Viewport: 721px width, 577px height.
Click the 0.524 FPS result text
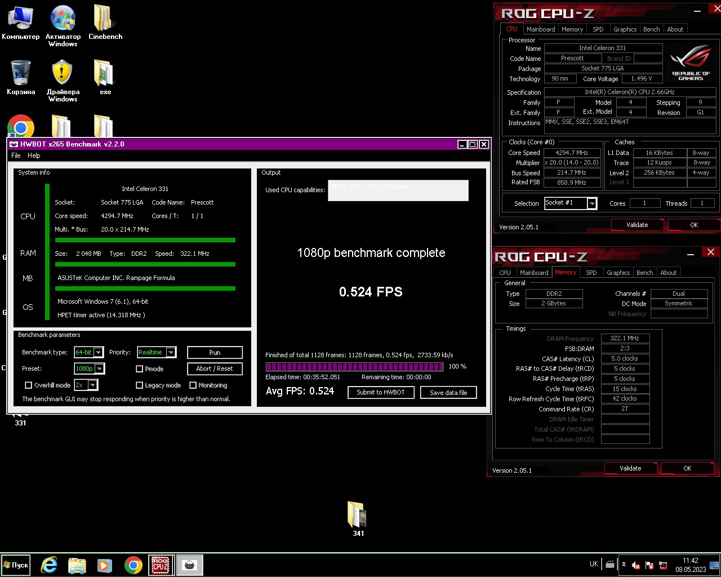click(x=371, y=292)
